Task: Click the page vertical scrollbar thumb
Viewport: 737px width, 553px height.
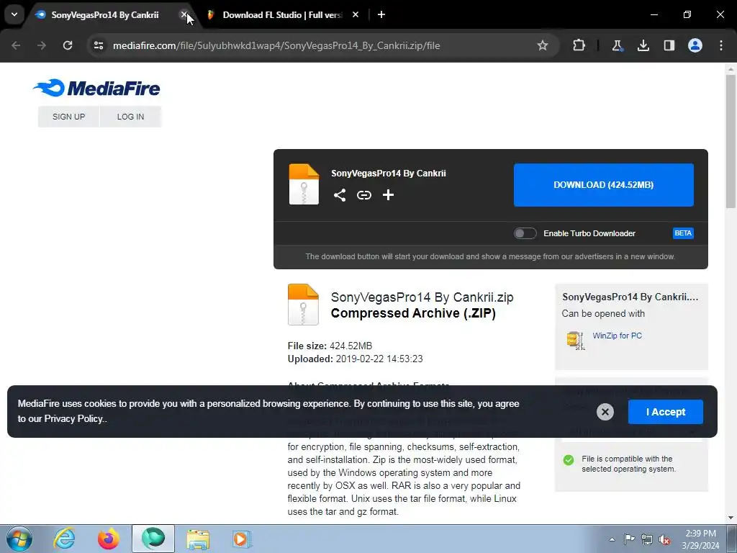Action: [x=731, y=141]
